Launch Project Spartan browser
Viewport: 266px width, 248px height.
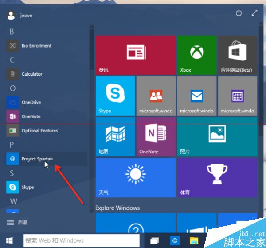pyautogui.click(x=46, y=159)
